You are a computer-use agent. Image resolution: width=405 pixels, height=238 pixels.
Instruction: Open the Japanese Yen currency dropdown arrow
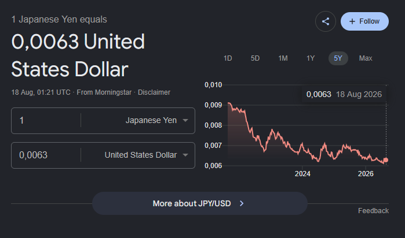pyautogui.click(x=185, y=120)
